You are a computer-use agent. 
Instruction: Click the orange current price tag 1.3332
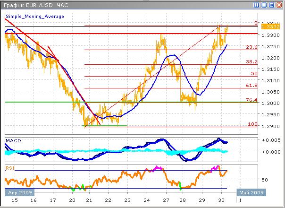click(x=268, y=28)
